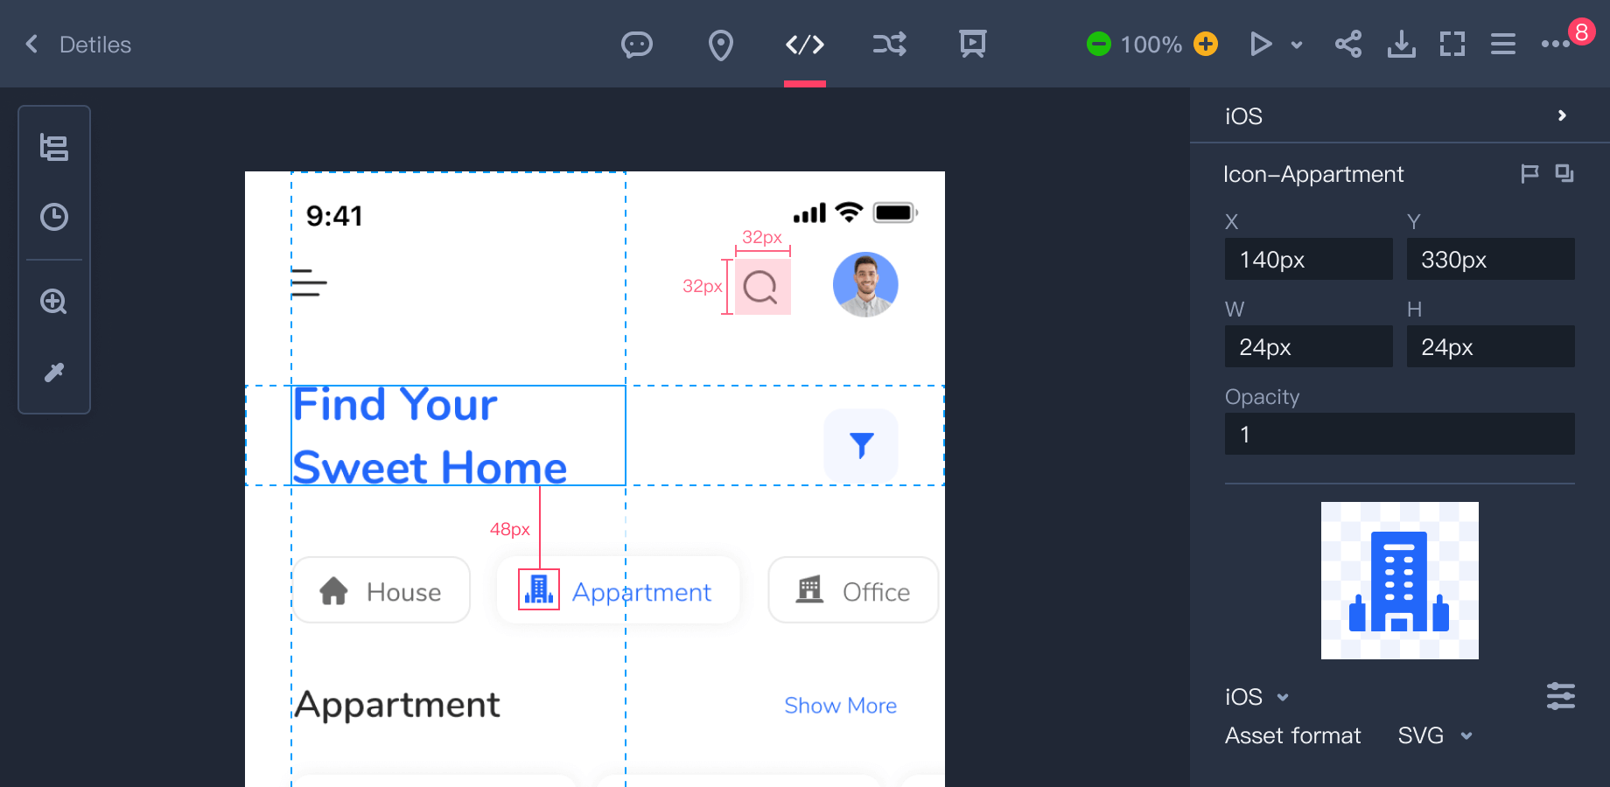The height and width of the screenshot is (787, 1610).
Task: Switch to the code inspect tab
Action: 805,44
